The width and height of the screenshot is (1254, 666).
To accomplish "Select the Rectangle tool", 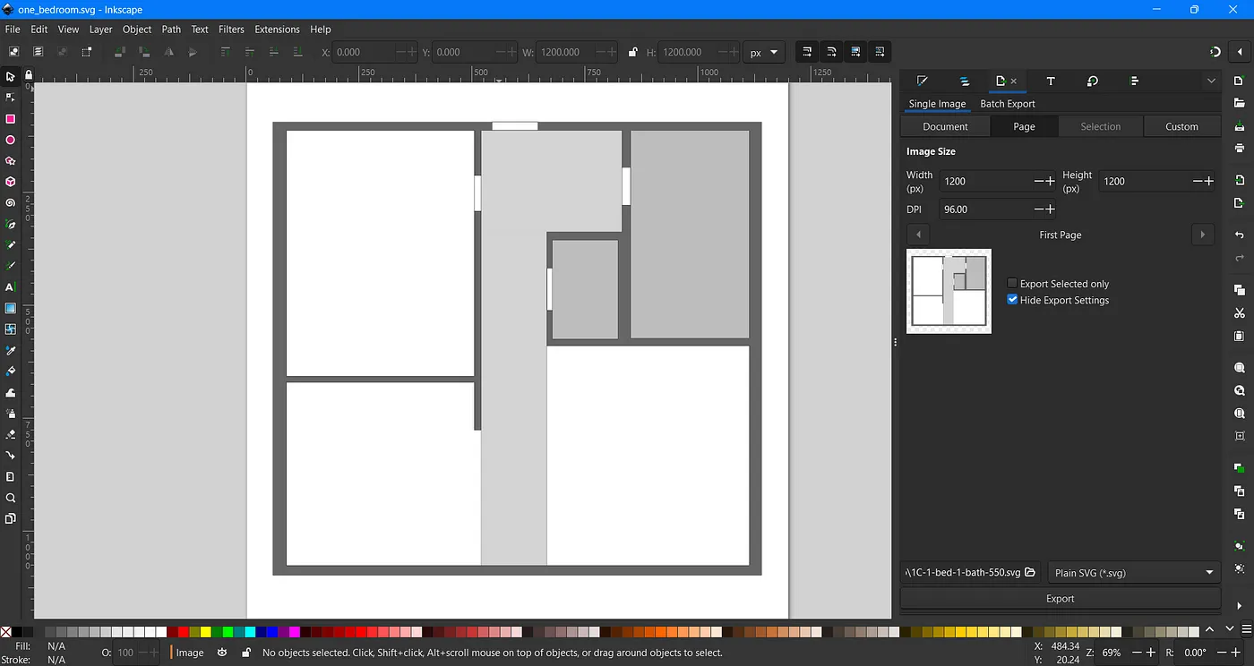I will pos(11,119).
